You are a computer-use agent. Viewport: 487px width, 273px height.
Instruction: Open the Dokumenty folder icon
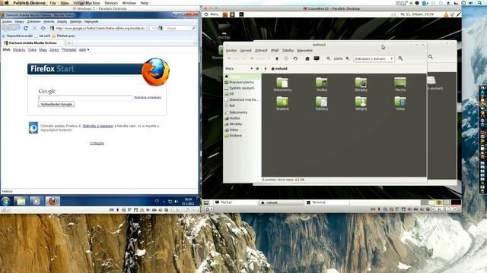[x=282, y=83]
